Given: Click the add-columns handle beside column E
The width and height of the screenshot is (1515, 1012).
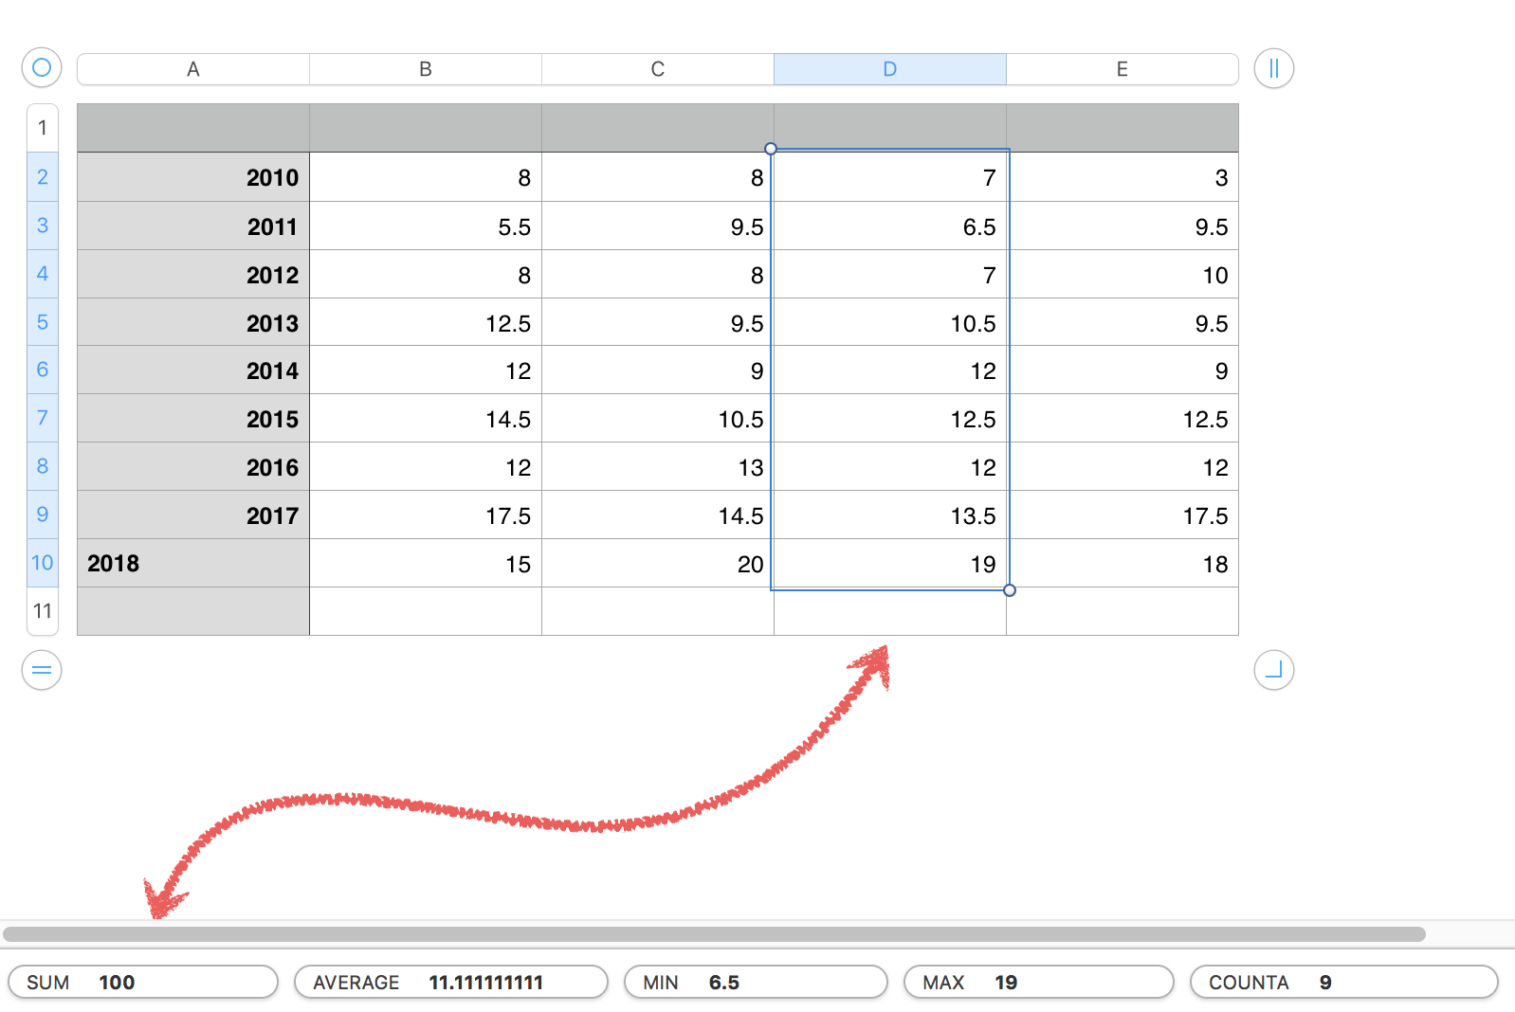Looking at the screenshot, I should pos(1273,68).
